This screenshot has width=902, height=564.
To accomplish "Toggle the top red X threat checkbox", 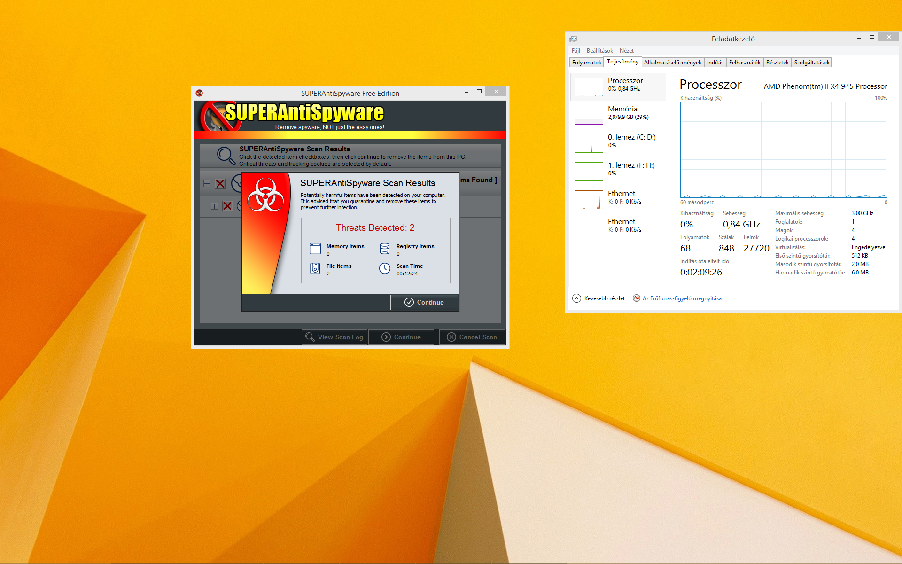I will pyautogui.click(x=220, y=184).
